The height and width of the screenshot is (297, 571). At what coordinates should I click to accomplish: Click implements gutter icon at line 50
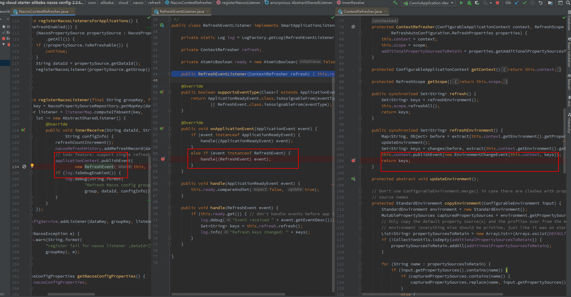(x=162, y=92)
